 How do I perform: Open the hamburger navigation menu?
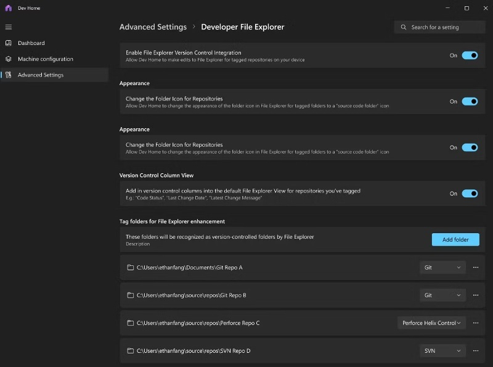click(x=9, y=27)
